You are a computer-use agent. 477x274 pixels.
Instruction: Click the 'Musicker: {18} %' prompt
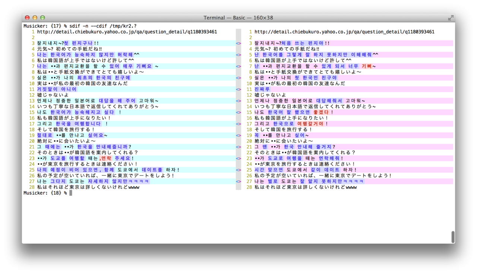(45, 193)
